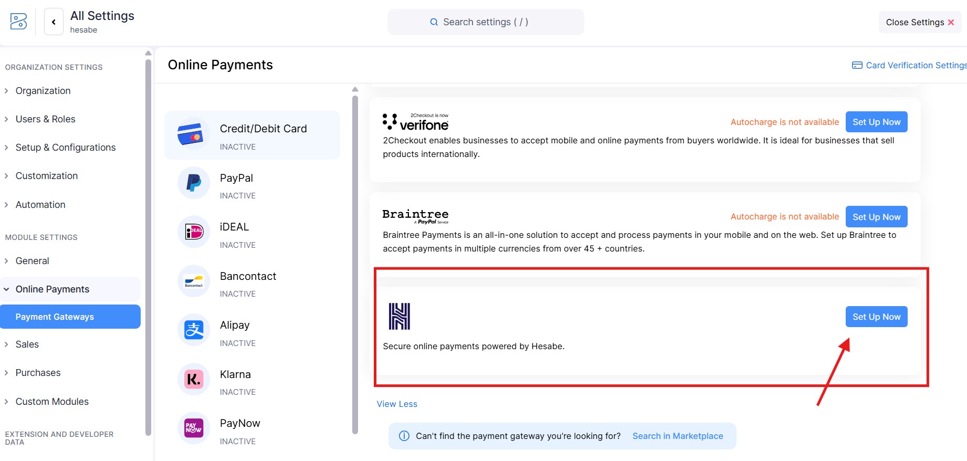Screen dimensions: 967x461
Task: Open the Payment Gateways menu item
Action: tap(55, 317)
